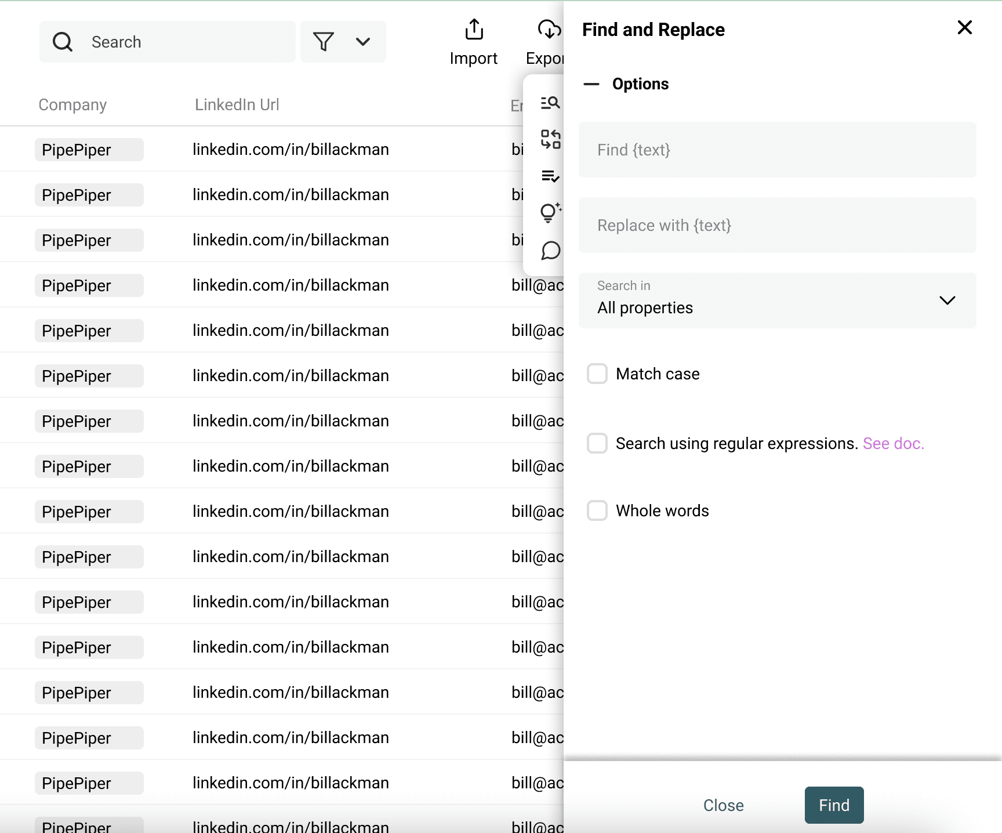Image resolution: width=1002 pixels, height=833 pixels.
Task: Open the See doc. link
Action: point(893,444)
